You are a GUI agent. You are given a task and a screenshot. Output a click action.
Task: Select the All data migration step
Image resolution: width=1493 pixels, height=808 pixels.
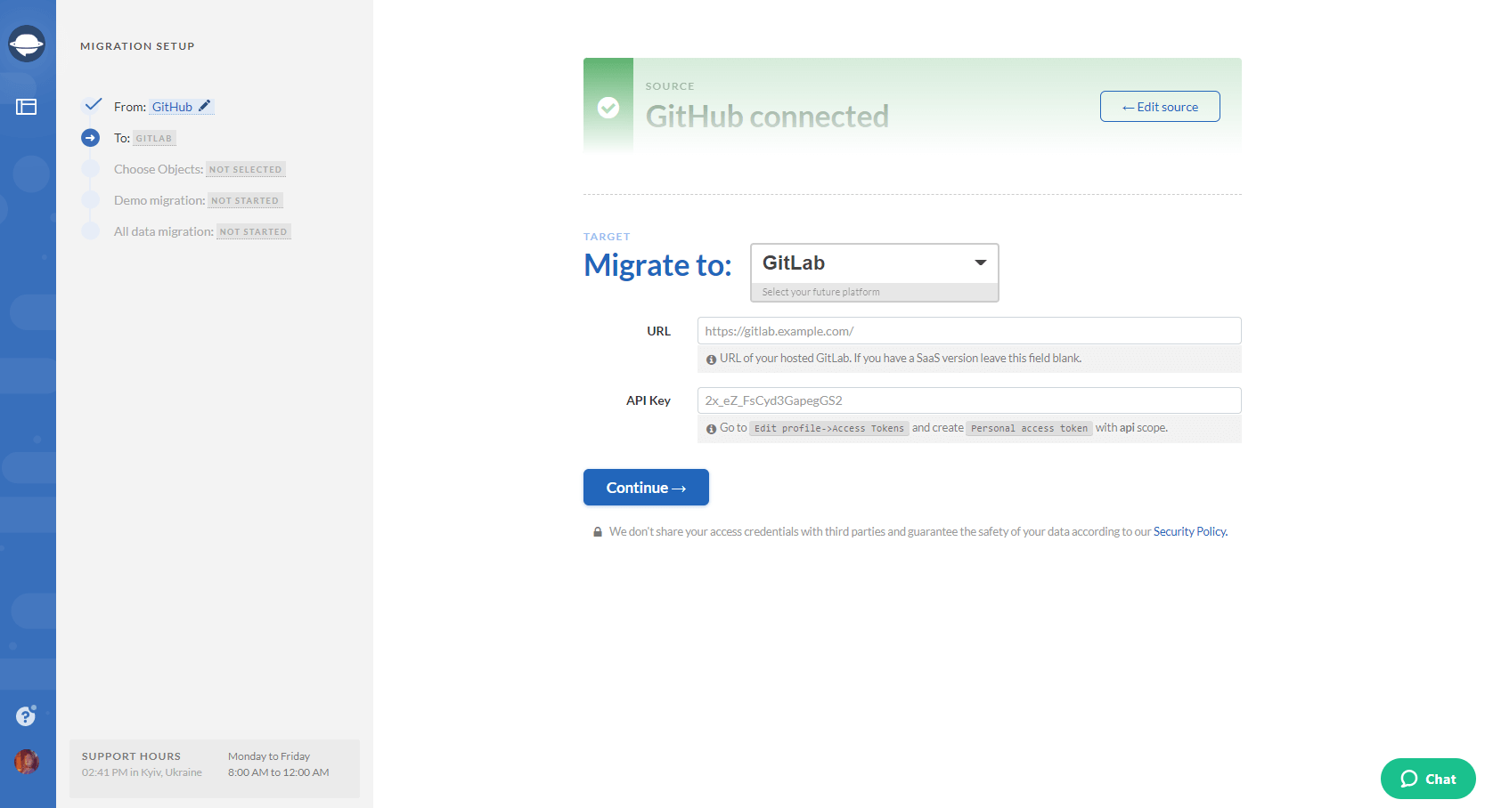tap(202, 231)
